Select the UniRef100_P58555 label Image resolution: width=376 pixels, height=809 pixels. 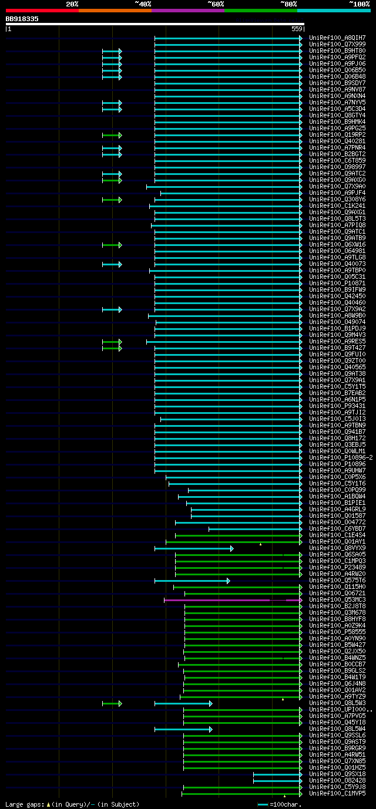click(338, 632)
